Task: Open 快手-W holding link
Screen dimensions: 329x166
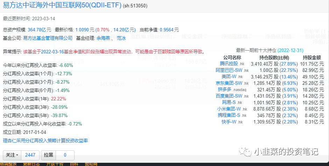Action: 229,122
